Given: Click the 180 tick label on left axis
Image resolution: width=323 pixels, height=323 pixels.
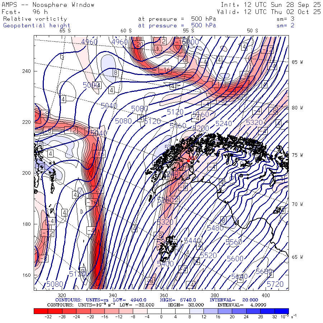Looking at the screenshot, I should pyautogui.click(x=26, y=224).
